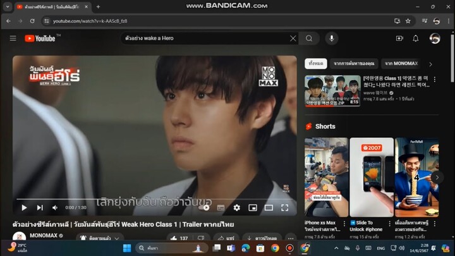
Task: Mute the video volume
Action: pyautogui.click(x=54, y=207)
